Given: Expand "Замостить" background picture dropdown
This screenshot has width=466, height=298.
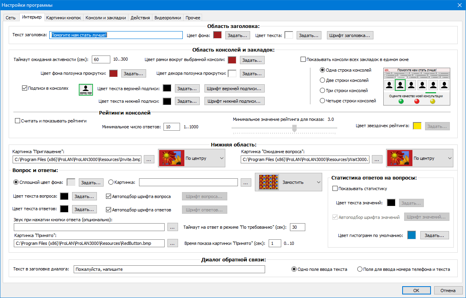Looking at the screenshot, I should pos(288,183).
